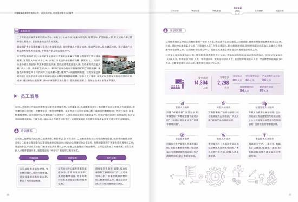Click the icon above 管理人员培养 card

(182, 103)
